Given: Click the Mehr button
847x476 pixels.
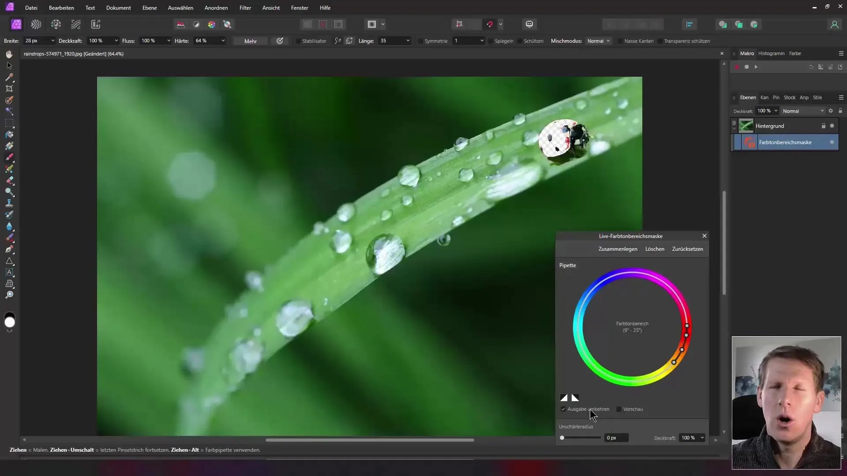Looking at the screenshot, I should [251, 41].
